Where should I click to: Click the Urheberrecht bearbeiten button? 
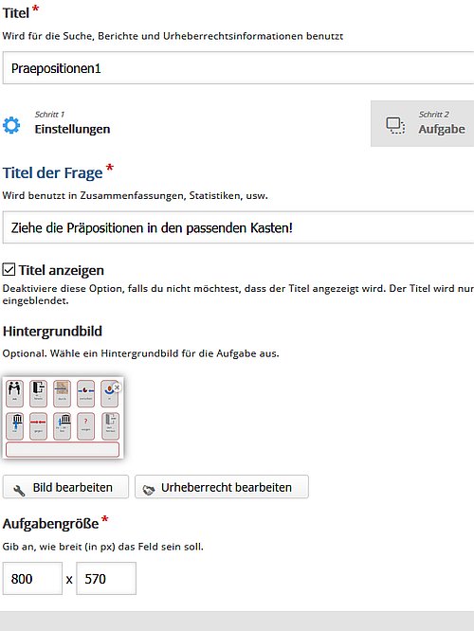pyautogui.click(x=222, y=487)
